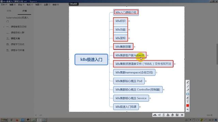The image size is (218, 122).
Task: Click the k8s集群客户端 kubectl node
Action: 130,55
